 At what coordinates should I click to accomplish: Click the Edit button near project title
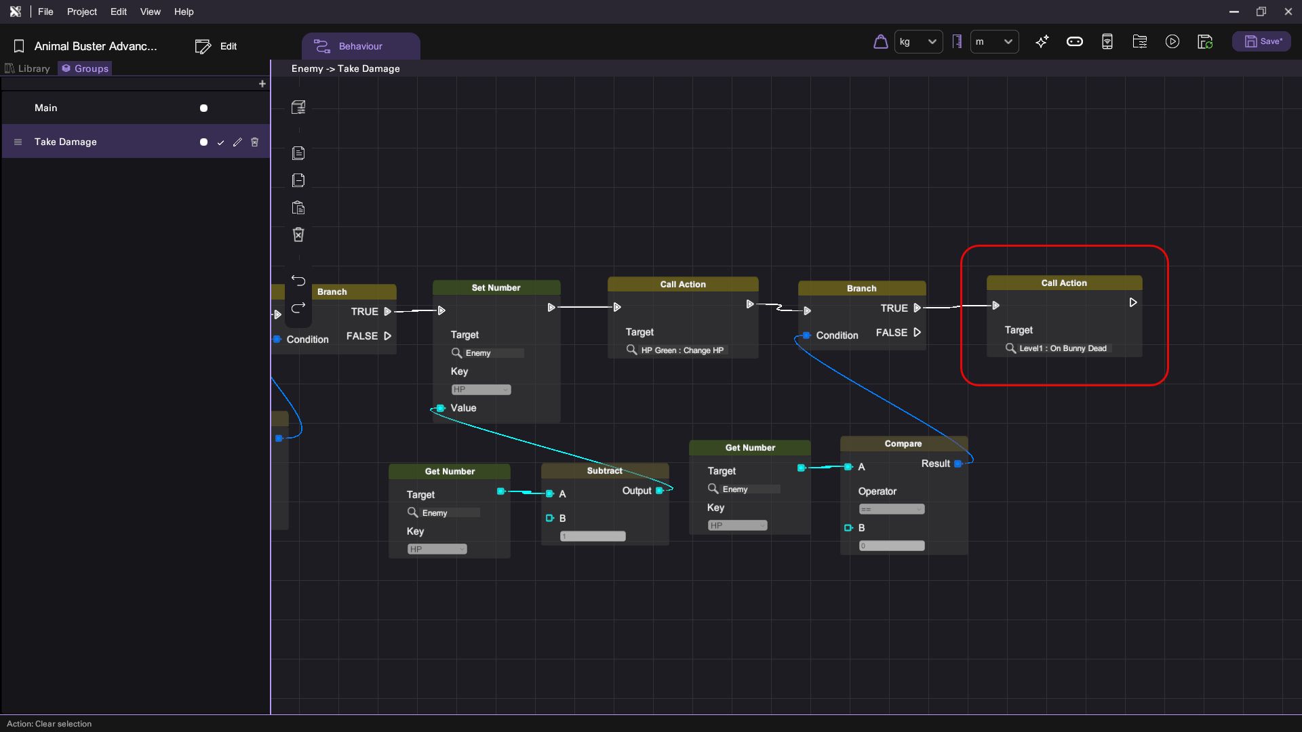pos(216,46)
